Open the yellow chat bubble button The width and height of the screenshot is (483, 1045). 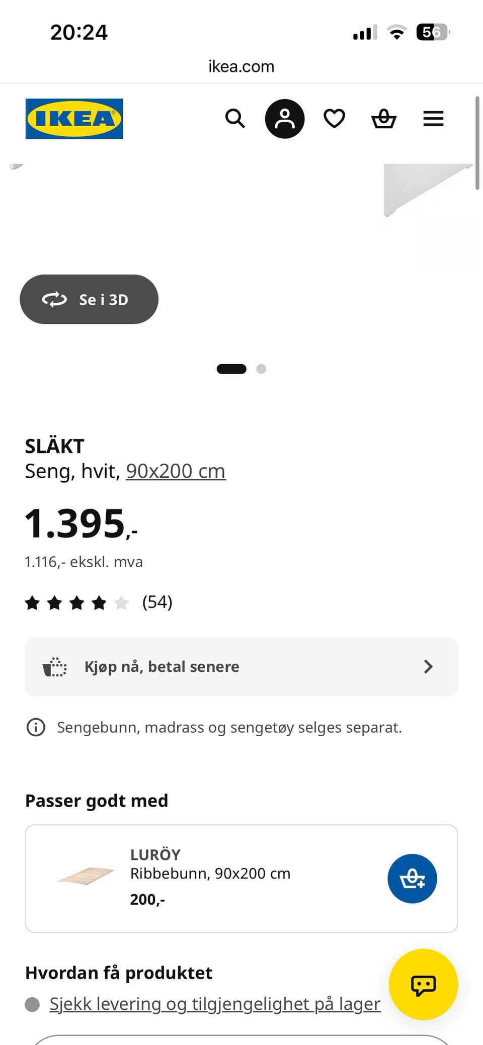point(423,984)
